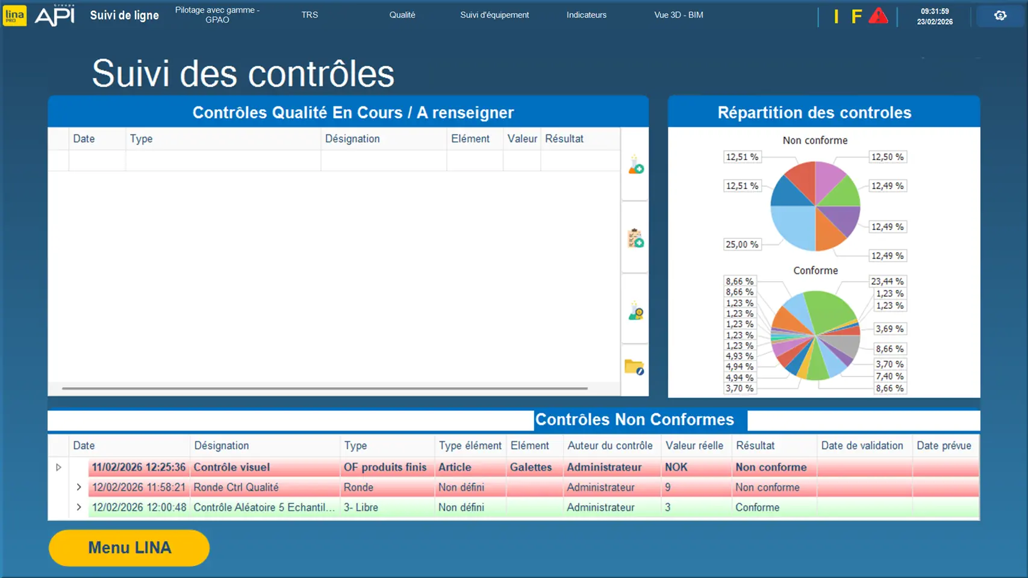Open the Vue 3D - BIM menu

coord(678,15)
